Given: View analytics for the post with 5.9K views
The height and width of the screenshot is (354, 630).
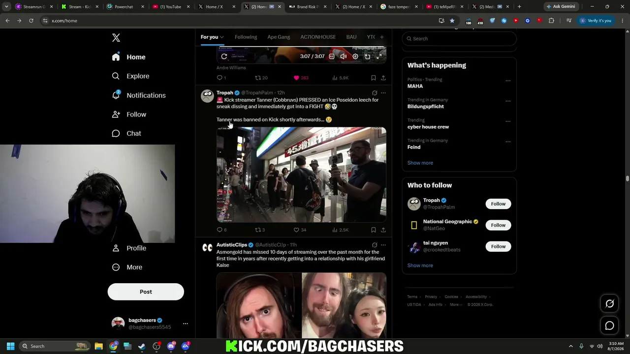Looking at the screenshot, I should (340, 78).
